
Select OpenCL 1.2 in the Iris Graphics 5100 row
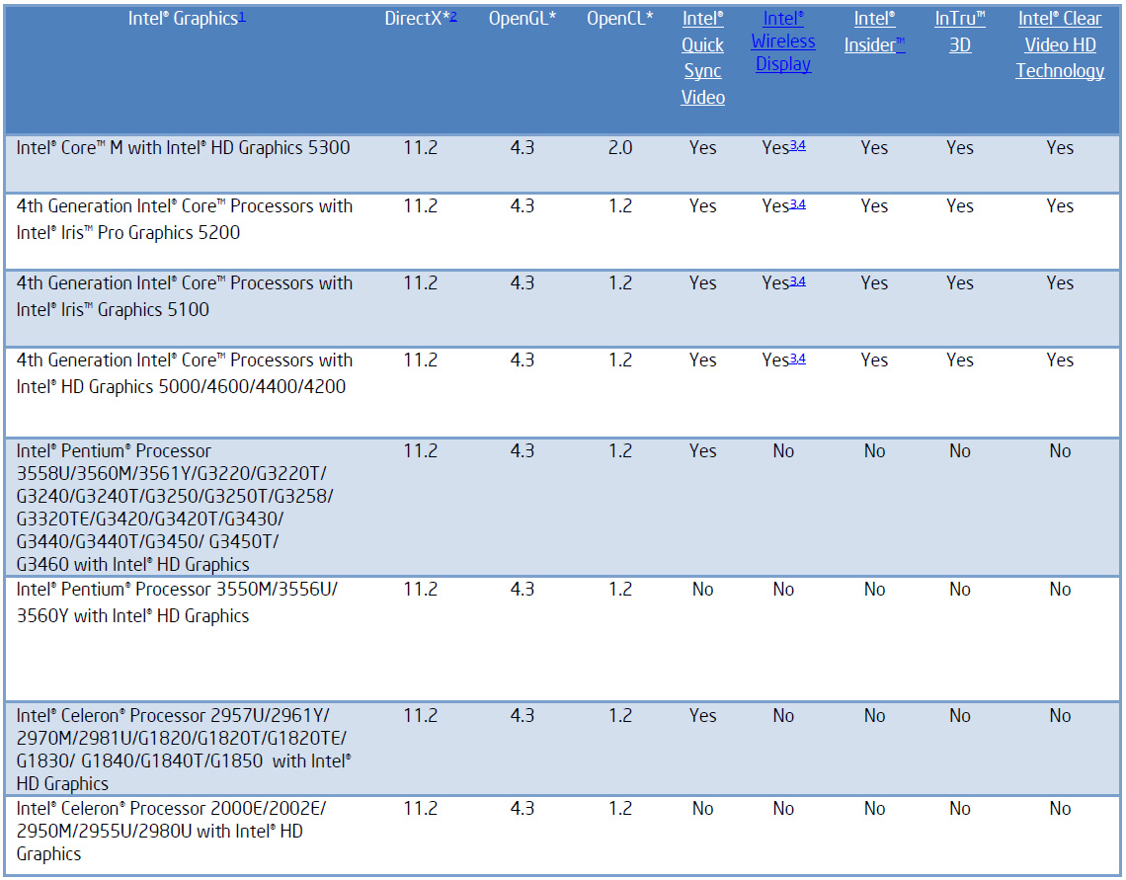[620, 282]
